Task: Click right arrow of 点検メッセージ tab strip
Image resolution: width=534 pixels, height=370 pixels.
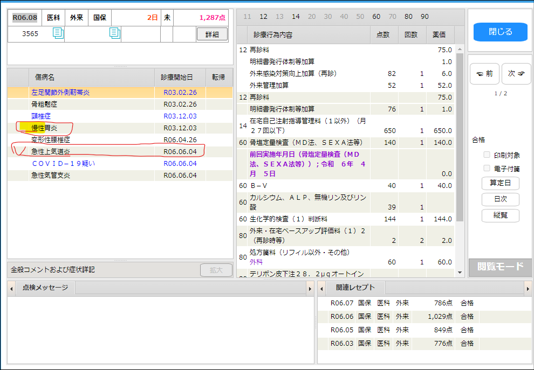Action: click(310, 289)
